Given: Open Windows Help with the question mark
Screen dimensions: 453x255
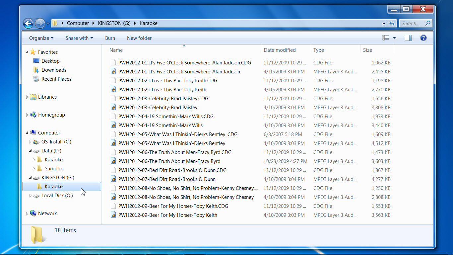Looking at the screenshot, I should [423, 38].
